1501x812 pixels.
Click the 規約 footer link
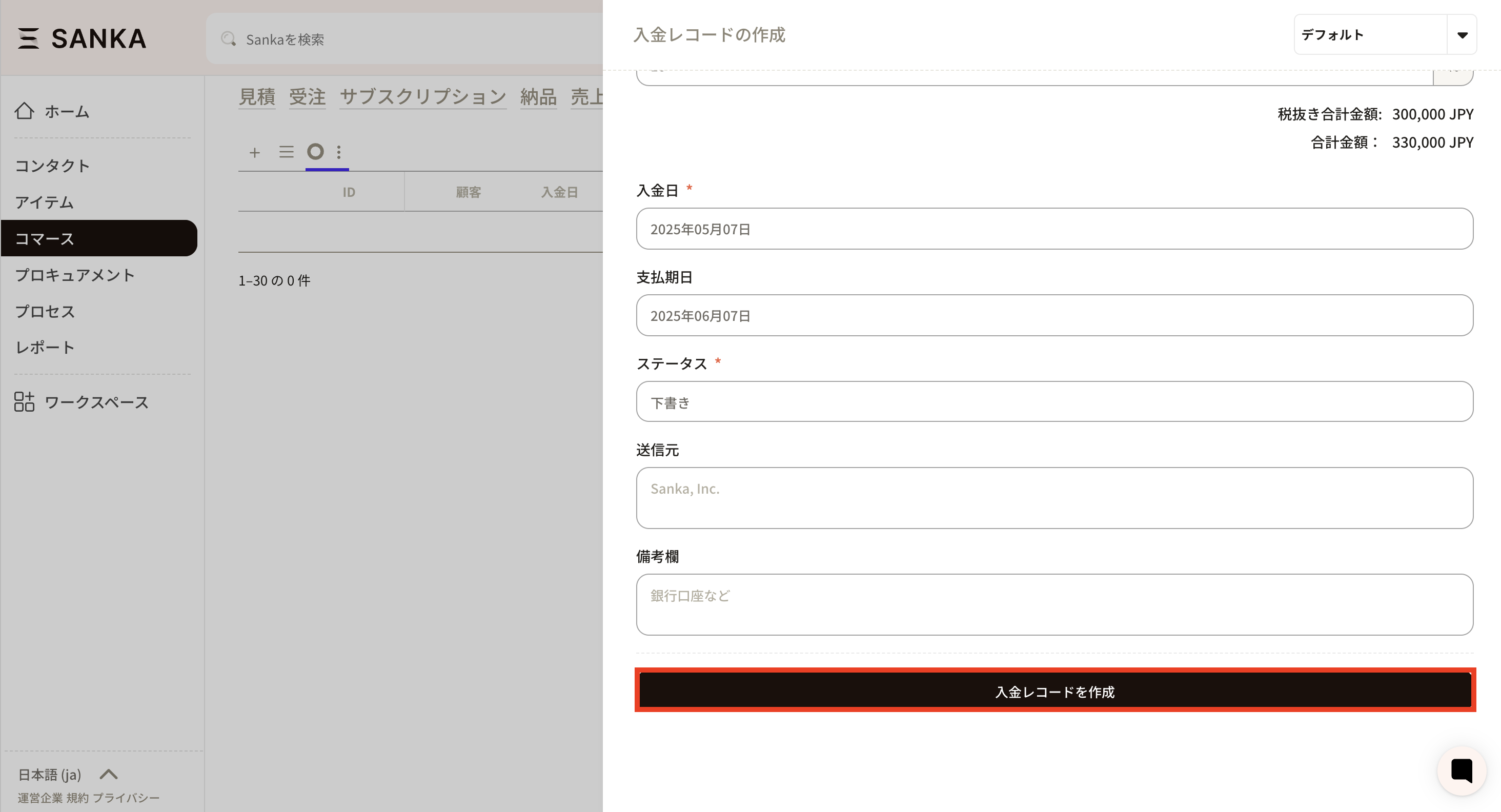click(77, 798)
